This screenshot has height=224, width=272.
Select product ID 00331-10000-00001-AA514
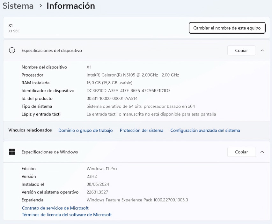pos(112,99)
